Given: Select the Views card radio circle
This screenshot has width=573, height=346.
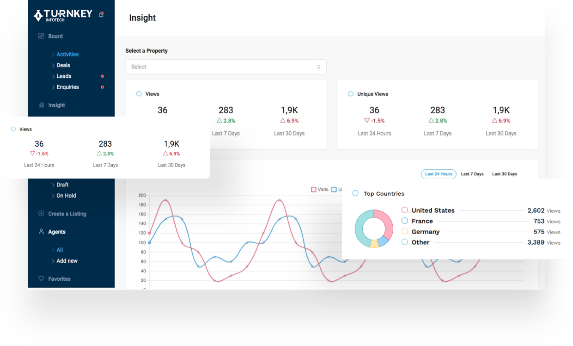Looking at the screenshot, I should pyautogui.click(x=139, y=94).
